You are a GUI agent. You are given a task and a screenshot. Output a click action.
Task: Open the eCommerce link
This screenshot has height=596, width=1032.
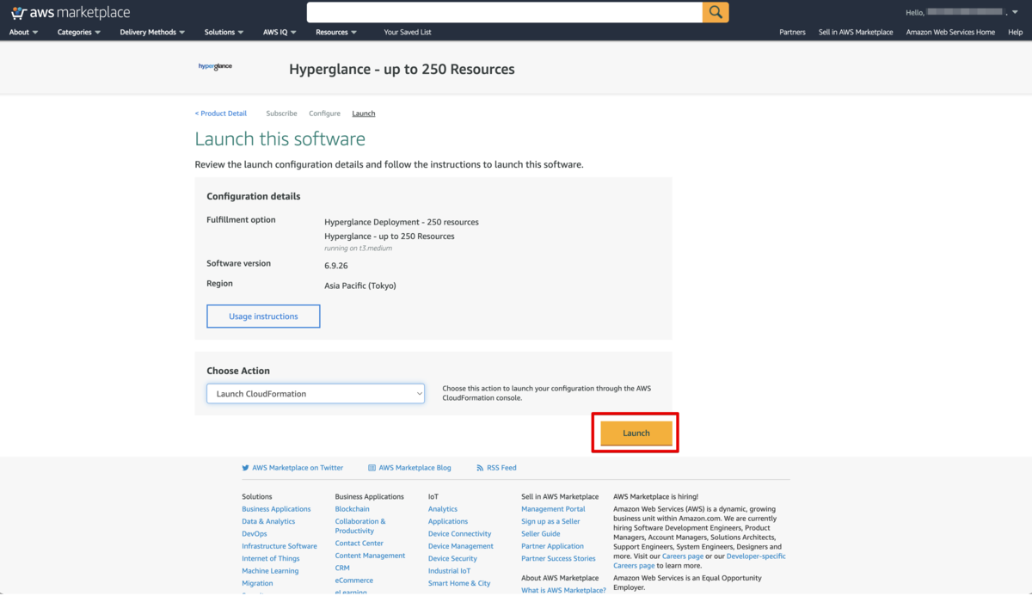pyautogui.click(x=354, y=581)
